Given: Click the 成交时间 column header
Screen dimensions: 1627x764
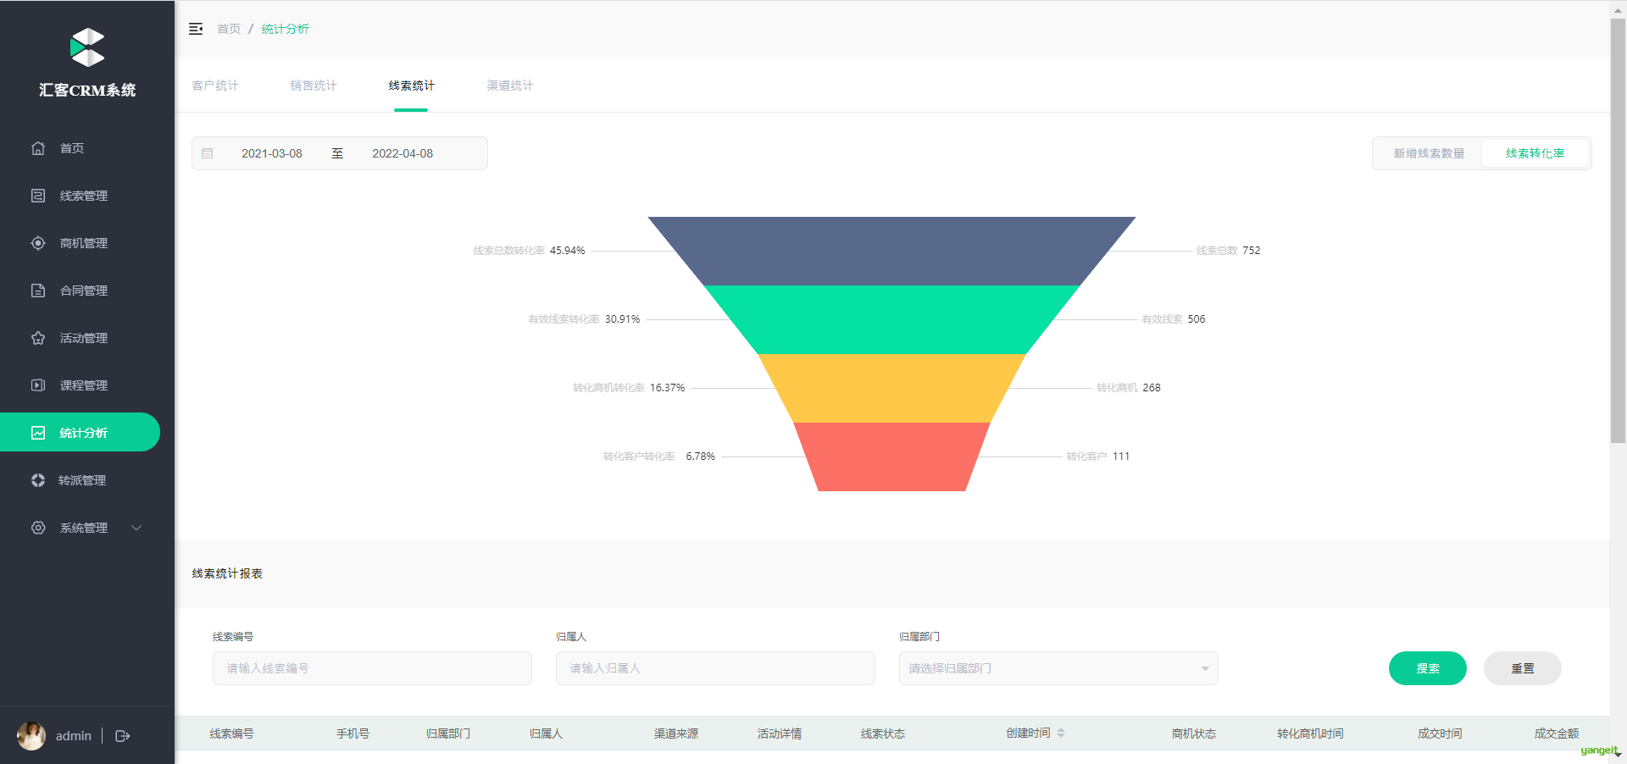Looking at the screenshot, I should pyautogui.click(x=1440, y=734).
